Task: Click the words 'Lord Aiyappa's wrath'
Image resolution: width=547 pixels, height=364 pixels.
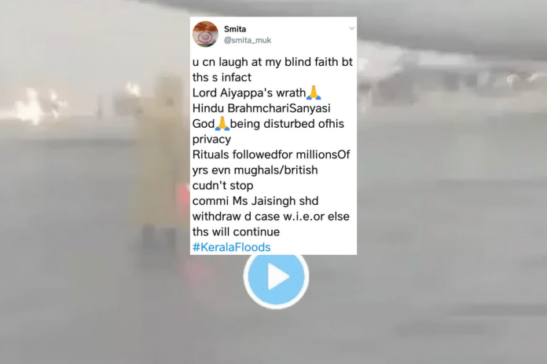Action: (x=249, y=93)
